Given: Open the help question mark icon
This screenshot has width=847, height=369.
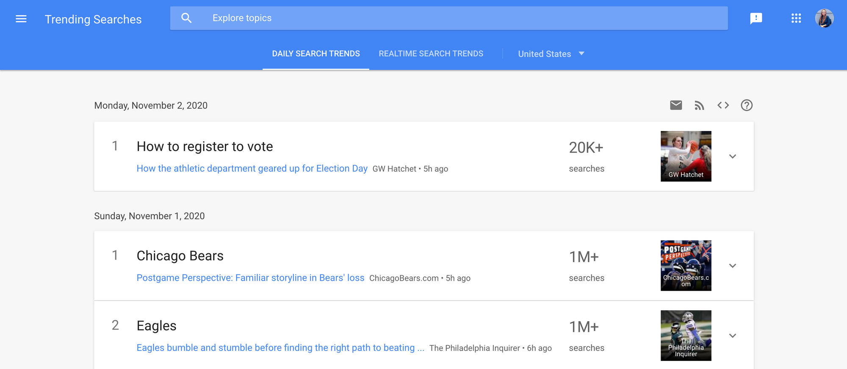Looking at the screenshot, I should click(x=747, y=105).
